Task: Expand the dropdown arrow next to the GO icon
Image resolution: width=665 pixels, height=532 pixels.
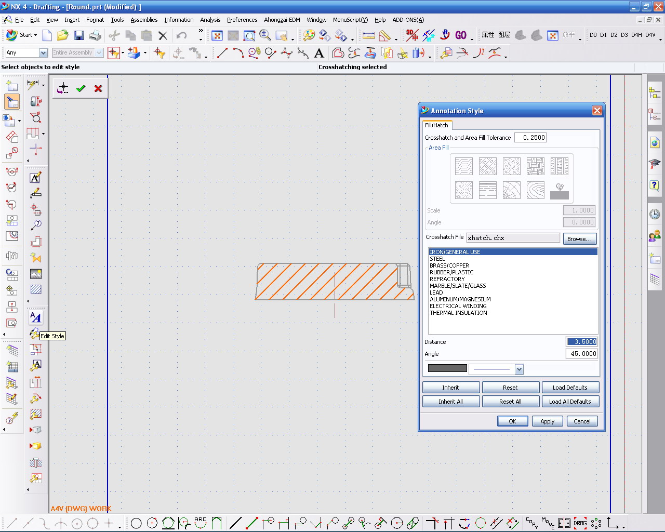Action: point(472,38)
